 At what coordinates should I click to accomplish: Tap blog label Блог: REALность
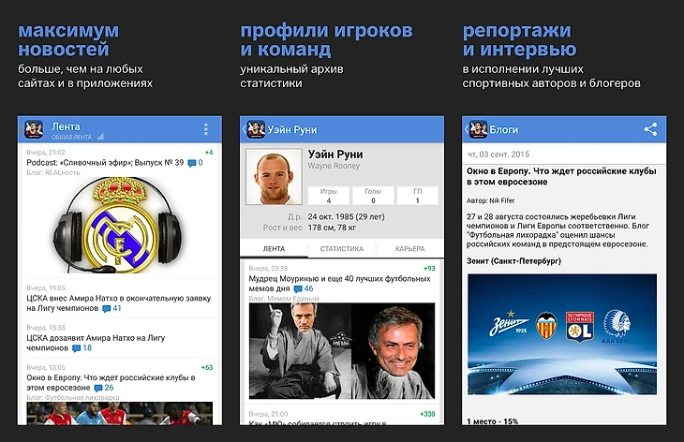[x=53, y=172]
